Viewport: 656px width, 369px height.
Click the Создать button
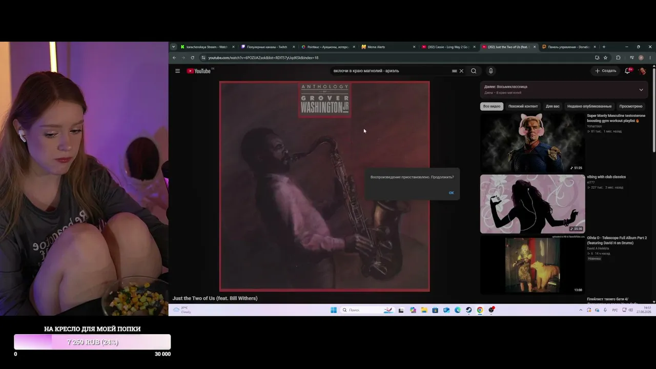(605, 71)
